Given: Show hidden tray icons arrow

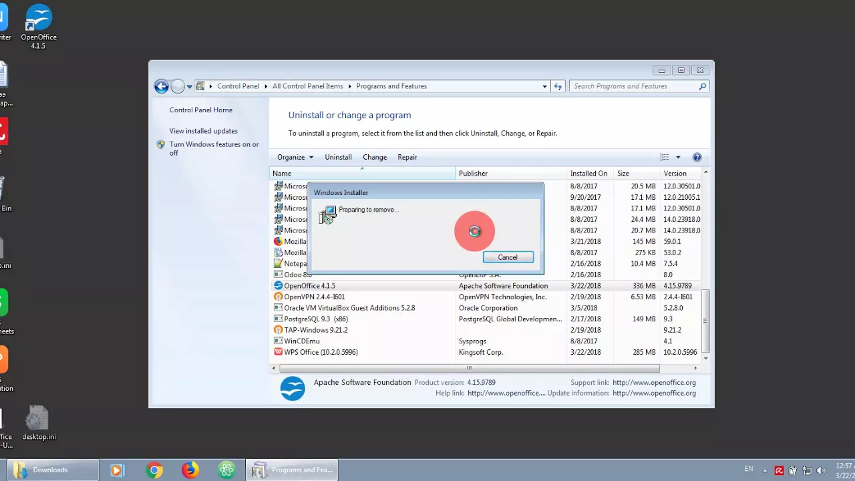Looking at the screenshot, I should [765, 470].
